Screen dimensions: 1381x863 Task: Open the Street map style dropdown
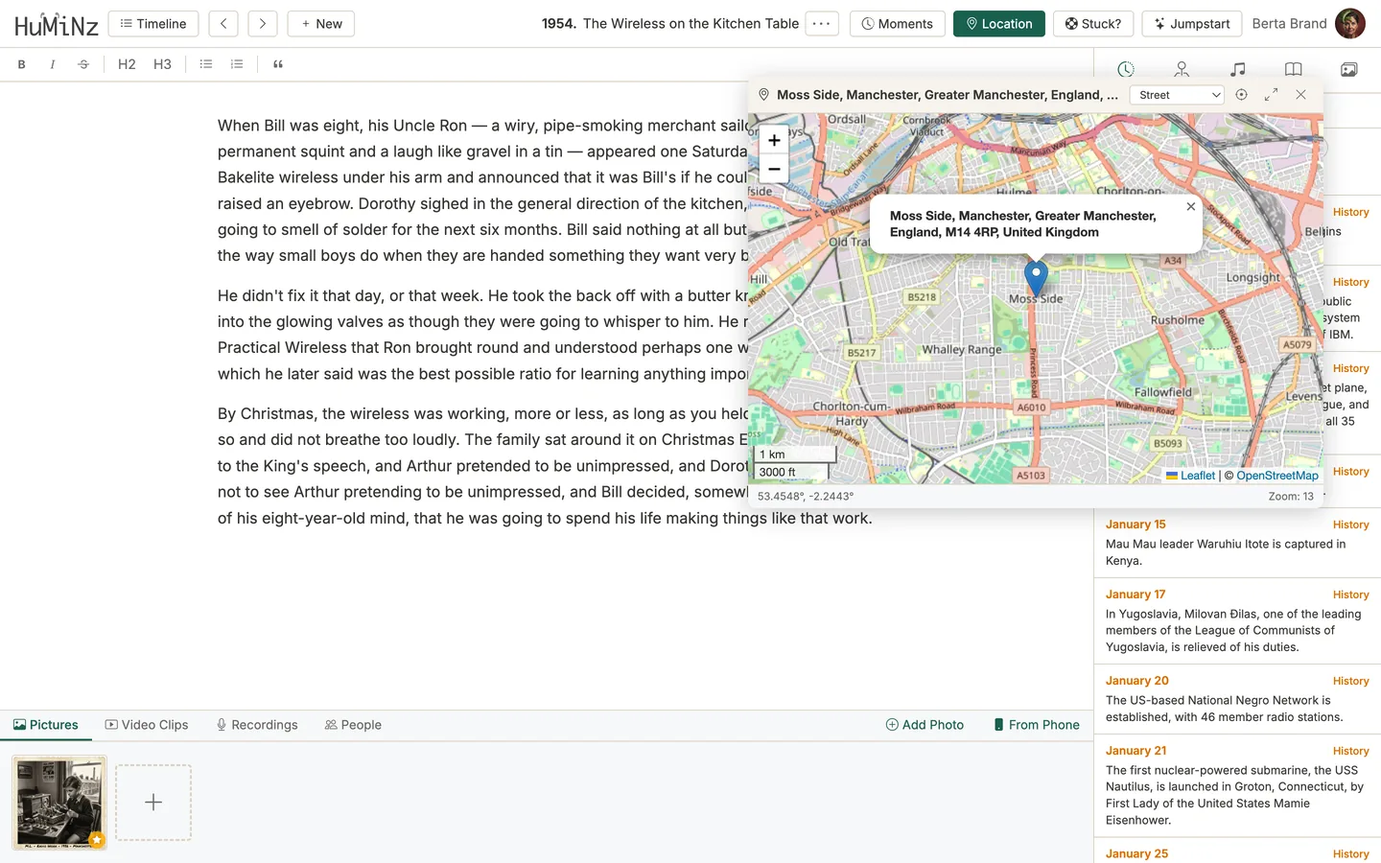click(x=1178, y=95)
